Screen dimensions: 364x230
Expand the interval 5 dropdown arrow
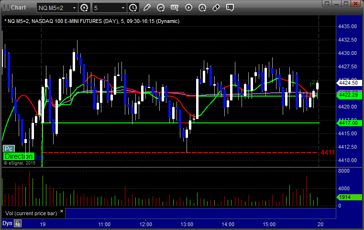coord(123,8)
